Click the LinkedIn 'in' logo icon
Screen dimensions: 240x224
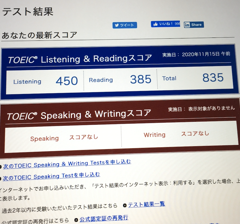pyautogui.click(x=187, y=25)
